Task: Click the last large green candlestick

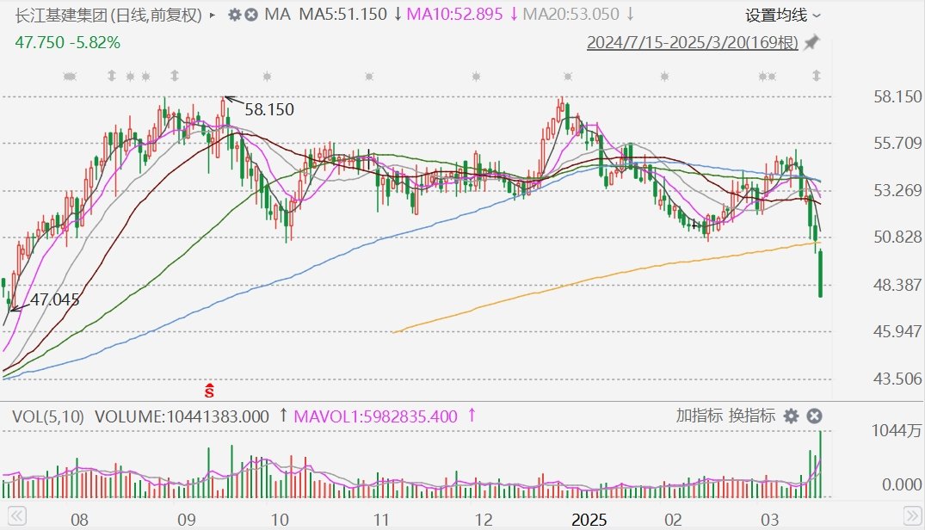Action: (820, 274)
